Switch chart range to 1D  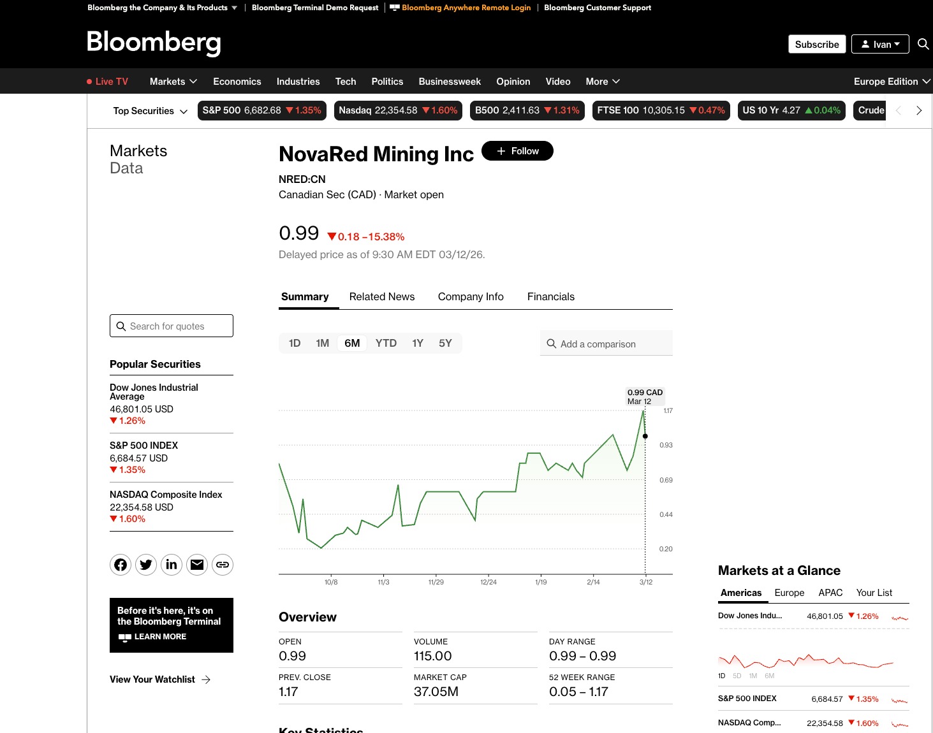(295, 343)
